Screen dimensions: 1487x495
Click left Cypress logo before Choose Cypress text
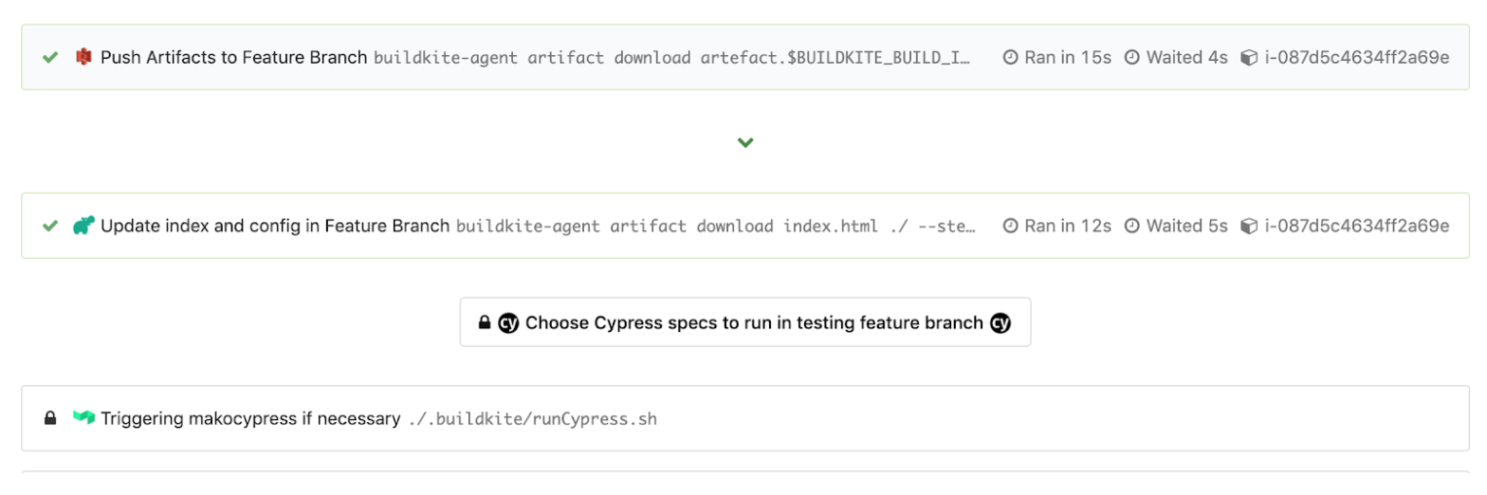[508, 322]
